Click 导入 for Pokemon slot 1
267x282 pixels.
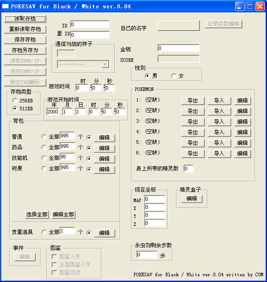point(219,101)
